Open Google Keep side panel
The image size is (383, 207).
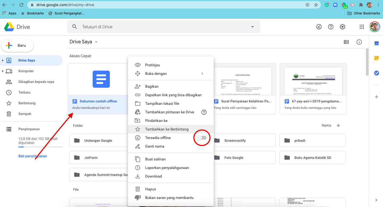pyautogui.click(x=376, y=58)
